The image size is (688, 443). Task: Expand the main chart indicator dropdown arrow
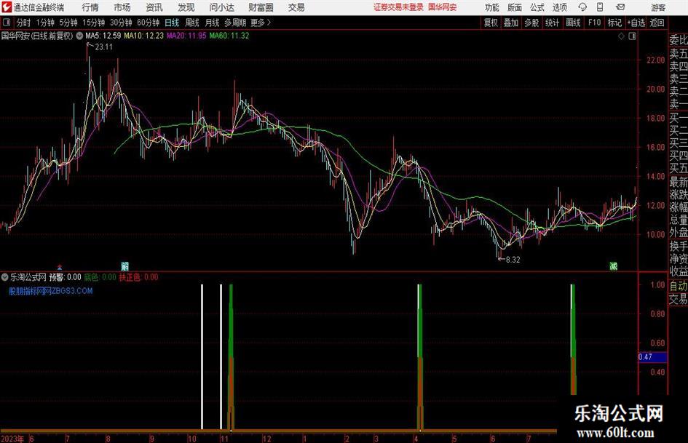click(x=79, y=36)
